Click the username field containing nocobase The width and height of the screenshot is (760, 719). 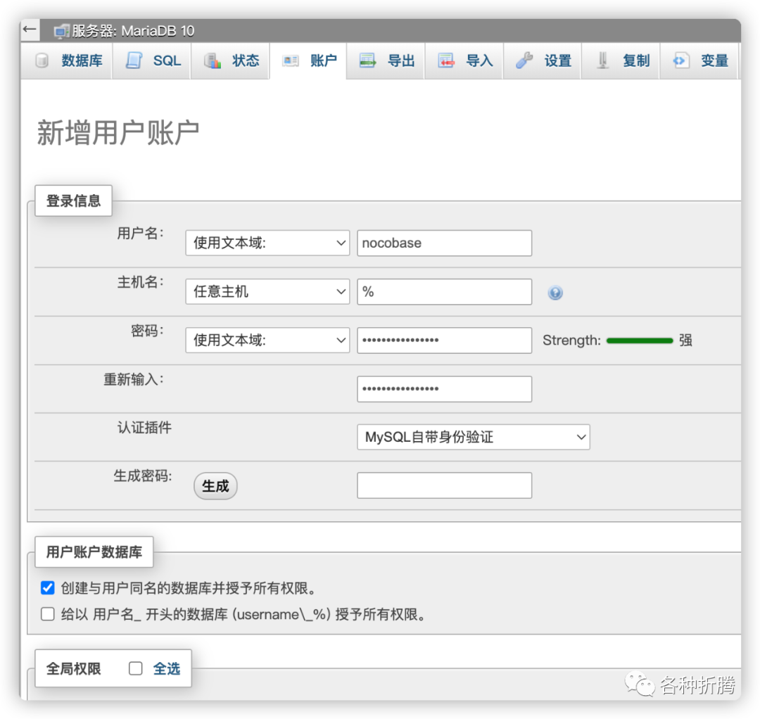[445, 243]
